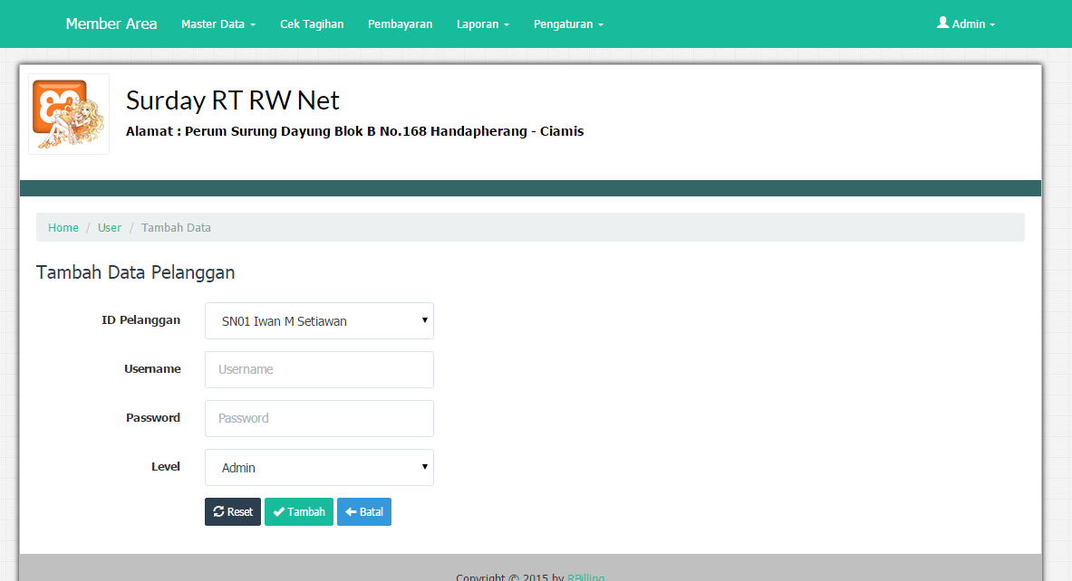Click the refresh icon on the Reset button

coord(218,511)
